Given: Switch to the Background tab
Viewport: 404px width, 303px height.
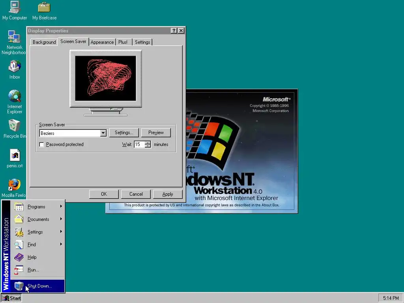Looking at the screenshot, I should 44,42.
